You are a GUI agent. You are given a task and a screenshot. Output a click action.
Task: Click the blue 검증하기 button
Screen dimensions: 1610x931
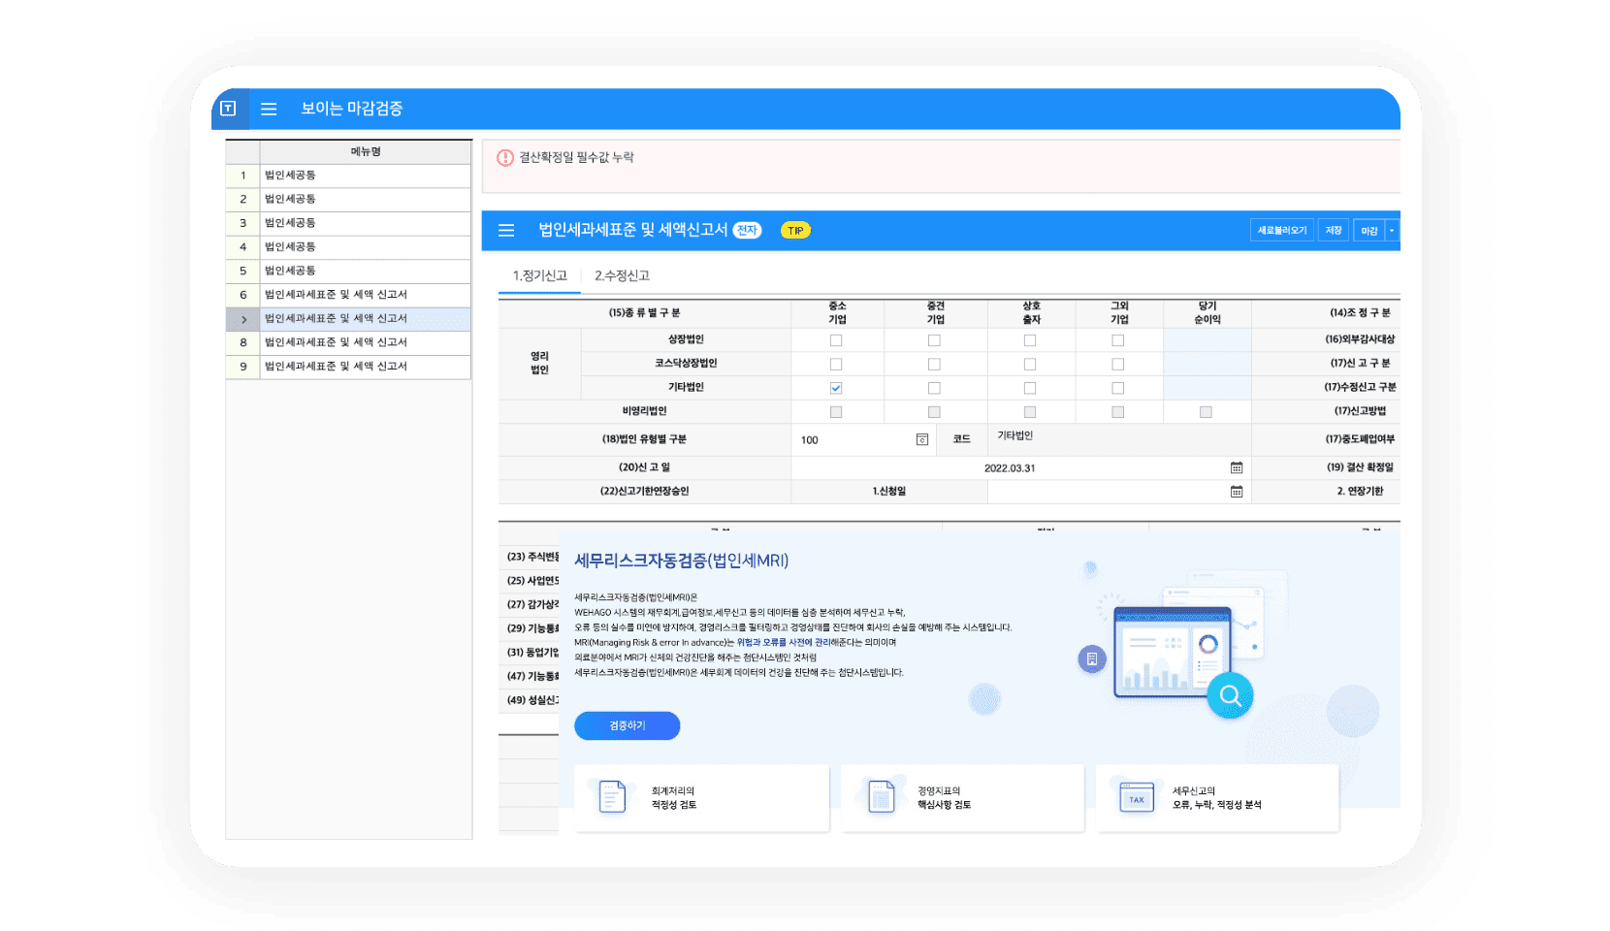627,725
